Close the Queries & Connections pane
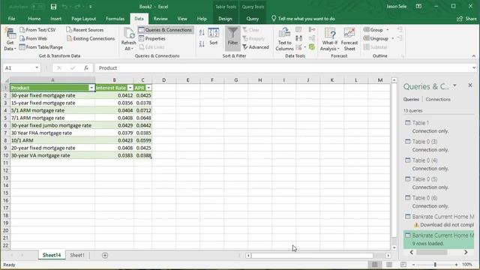The height and width of the screenshot is (270, 480). point(470,85)
